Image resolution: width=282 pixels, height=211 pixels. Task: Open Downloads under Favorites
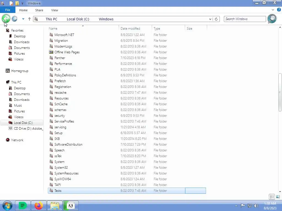pos(21,42)
